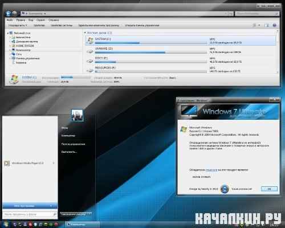Viewport: 285px width, 228px height.
Task: Click the Start menu search field
Action: 30,214
